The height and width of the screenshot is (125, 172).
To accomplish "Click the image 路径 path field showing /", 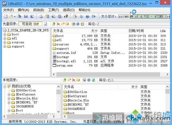I will click(134, 24).
